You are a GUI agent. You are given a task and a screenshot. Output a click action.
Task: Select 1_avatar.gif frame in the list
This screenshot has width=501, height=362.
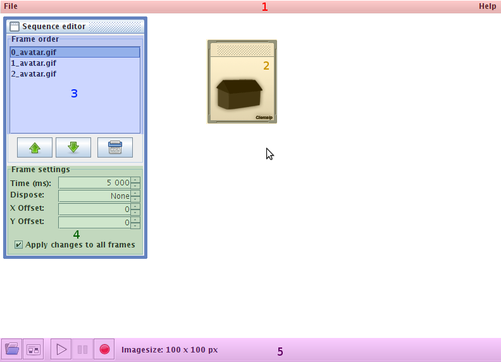coord(75,63)
